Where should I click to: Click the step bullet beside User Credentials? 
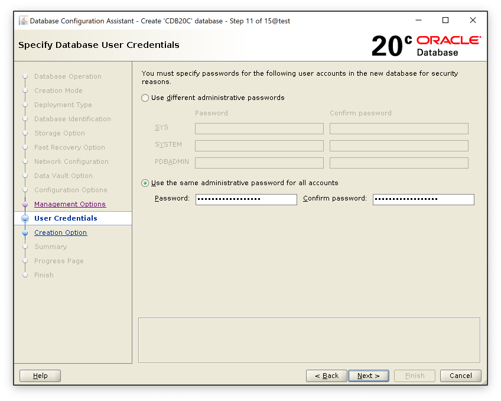tap(25, 218)
